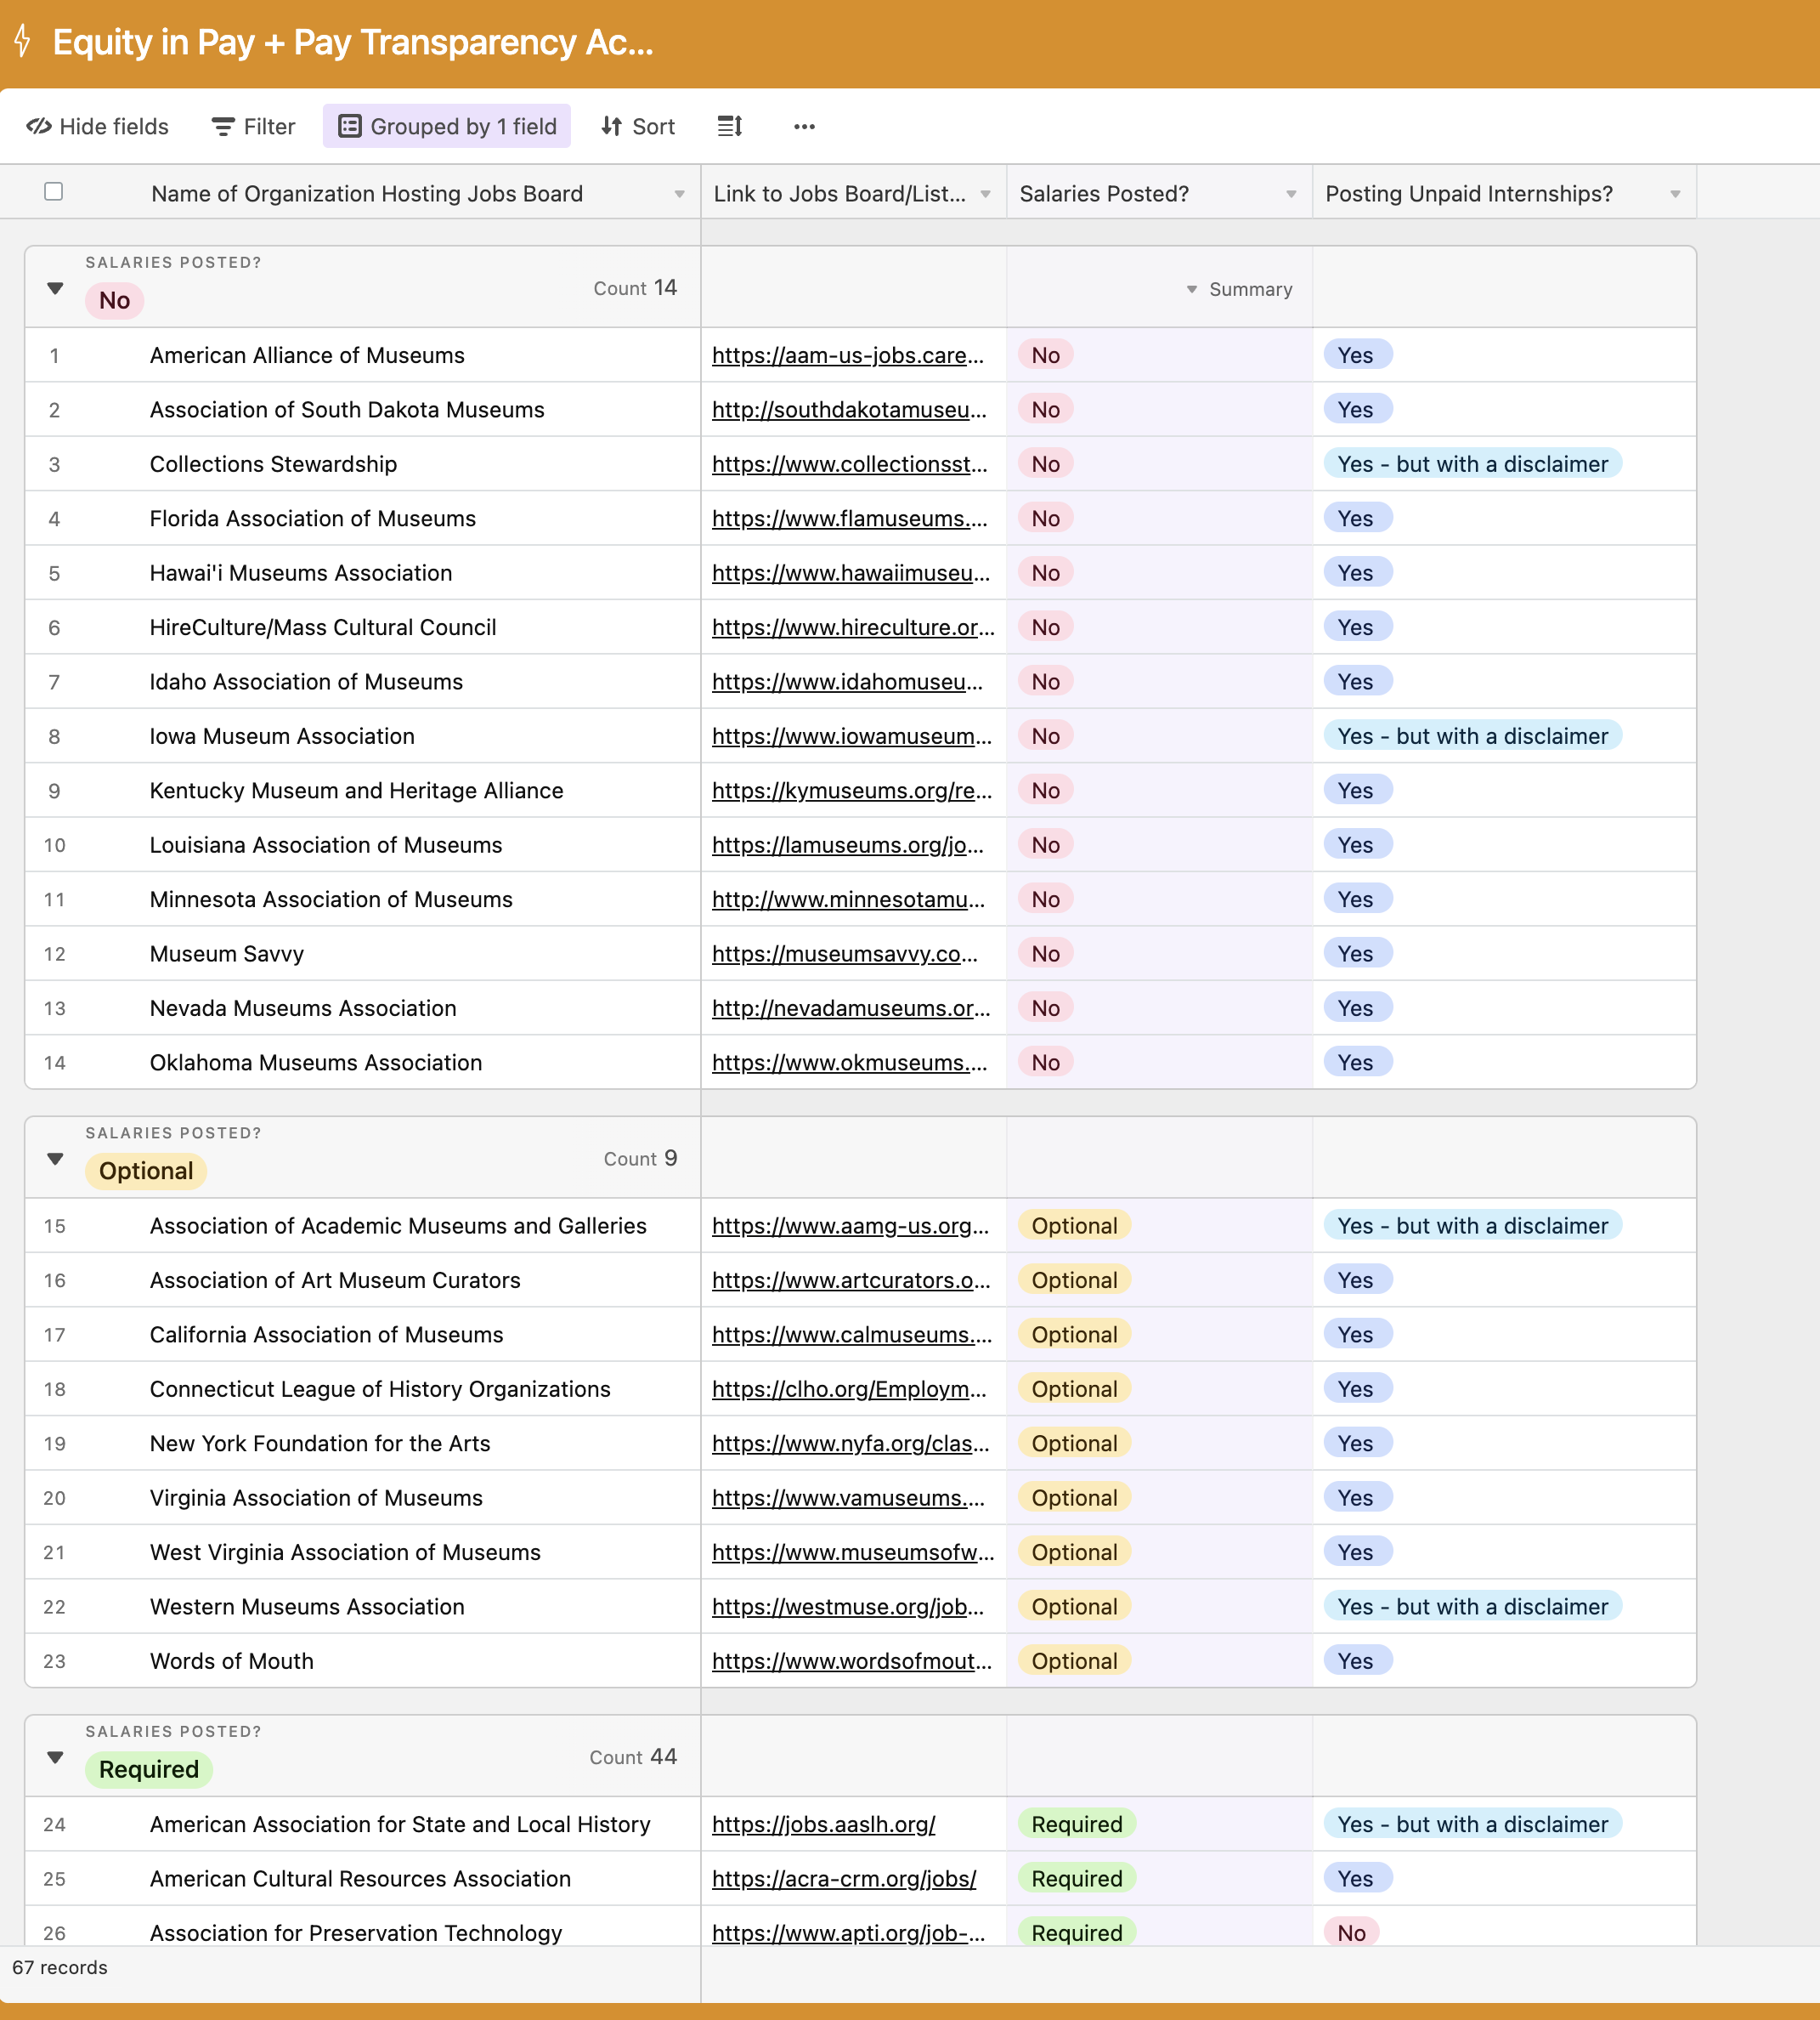Click the lightning bolt icon in the title bar
Viewport: 1820px width, 2020px height.
pos(23,42)
